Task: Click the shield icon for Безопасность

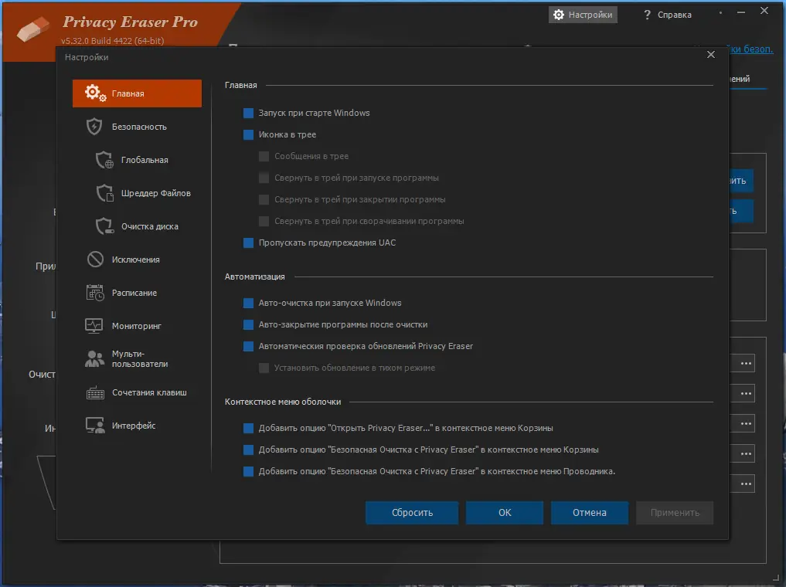Action: pyautogui.click(x=94, y=127)
